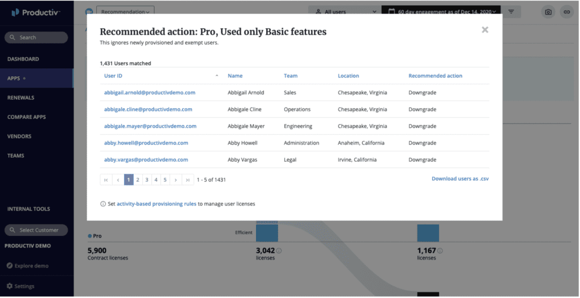The width and height of the screenshot is (580, 298).
Task: Jump to page 3 of results
Action: pos(147,180)
